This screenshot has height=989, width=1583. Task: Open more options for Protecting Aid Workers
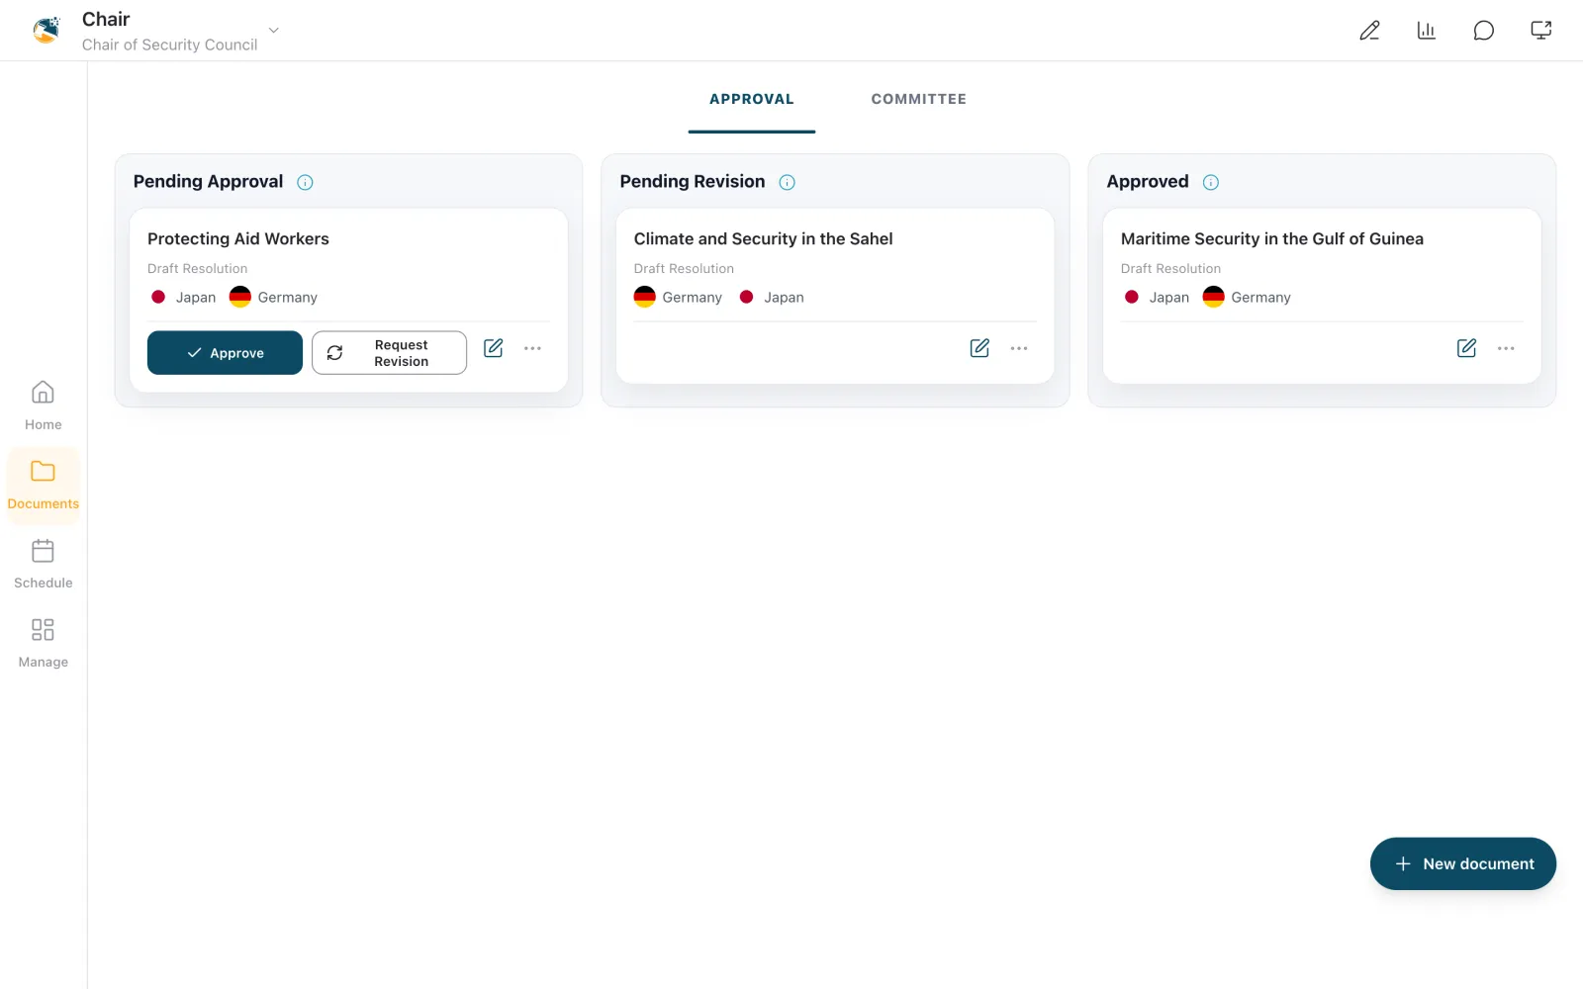[532, 348]
